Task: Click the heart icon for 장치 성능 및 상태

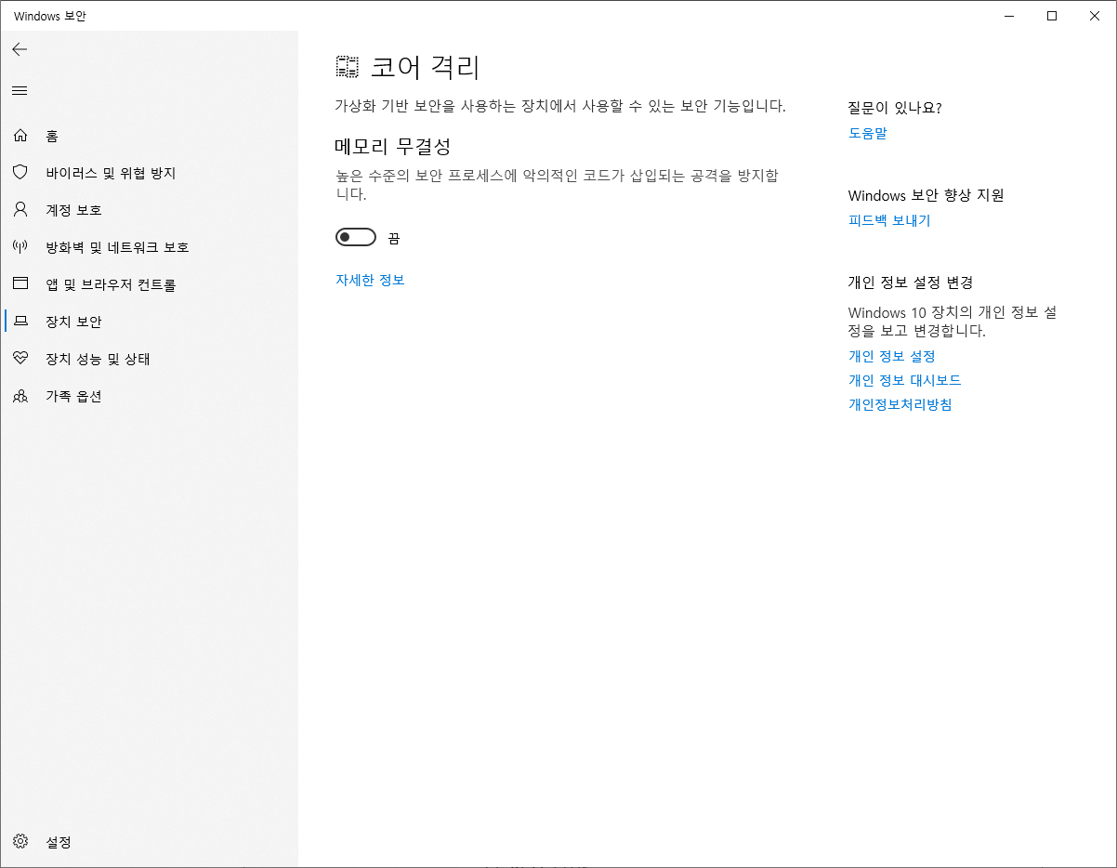Action: click(x=20, y=359)
